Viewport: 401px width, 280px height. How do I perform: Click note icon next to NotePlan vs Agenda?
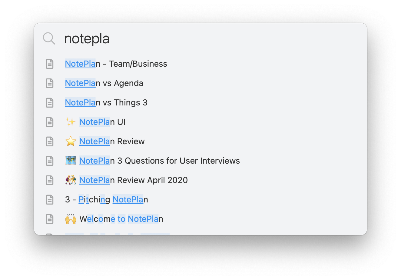[x=50, y=83]
